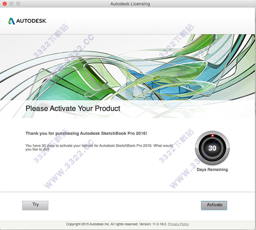Click the Autodesk logo
Viewport: 256px width, 230px height.
pyautogui.click(x=27, y=21)
